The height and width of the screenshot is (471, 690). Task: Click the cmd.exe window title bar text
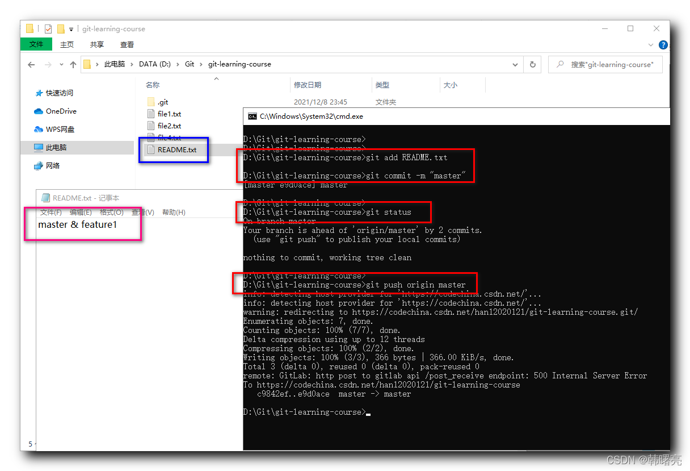pyautogui.click(x=311, y=116)
